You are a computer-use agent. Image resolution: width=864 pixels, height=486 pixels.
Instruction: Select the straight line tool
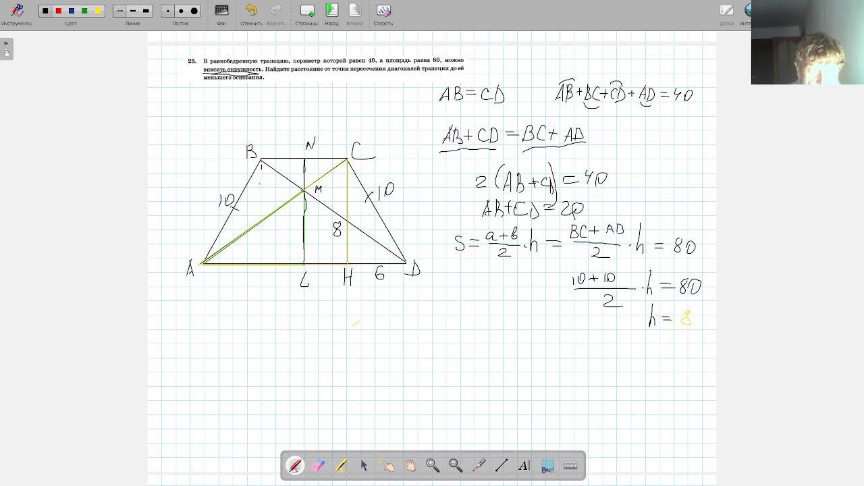pyautogui.click(x=502, y=465)
